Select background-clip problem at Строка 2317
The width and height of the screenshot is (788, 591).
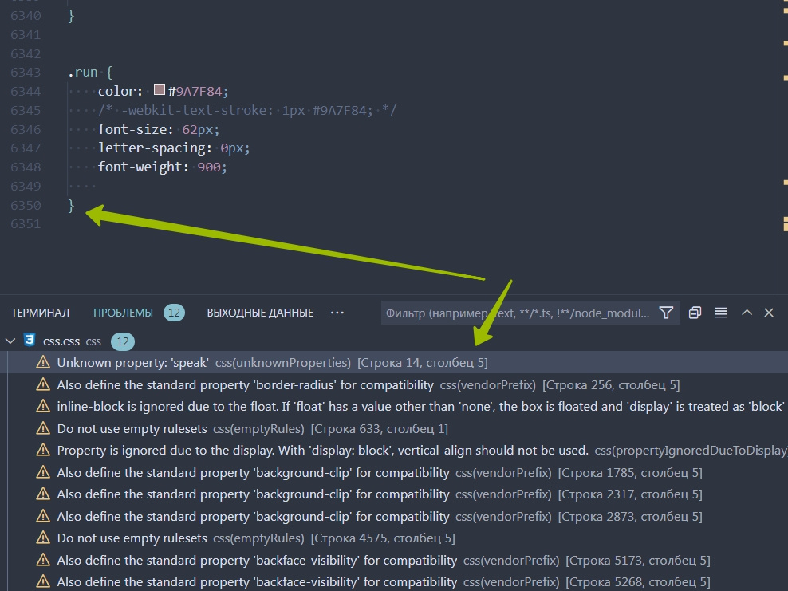pos(394,494)
